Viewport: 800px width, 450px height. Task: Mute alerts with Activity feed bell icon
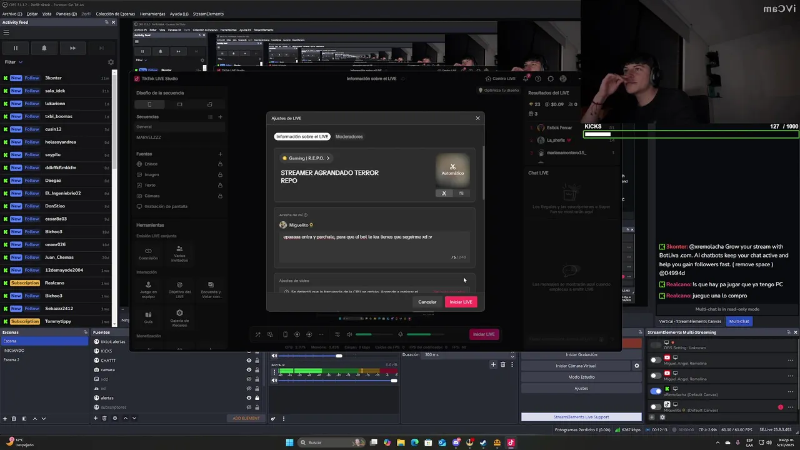[44, 48]
